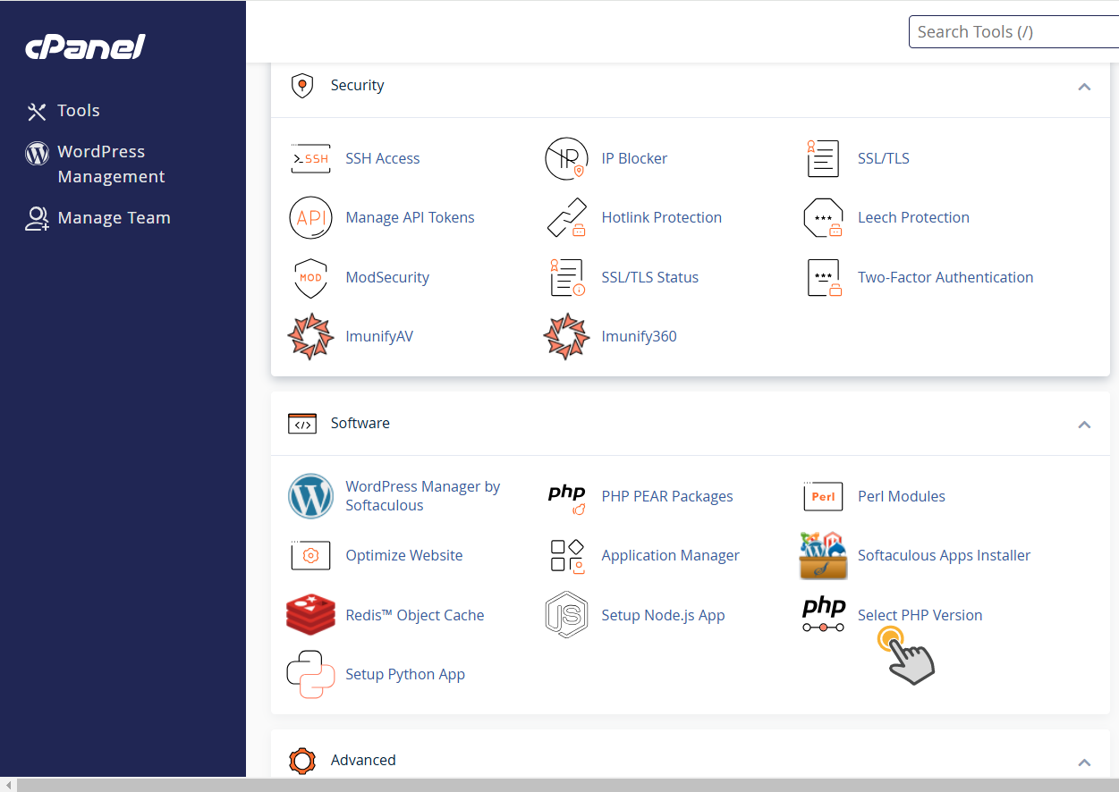Open the Perl Modules link
The height and width of the screenshot is (792, 1119).
tap(901, 496)
